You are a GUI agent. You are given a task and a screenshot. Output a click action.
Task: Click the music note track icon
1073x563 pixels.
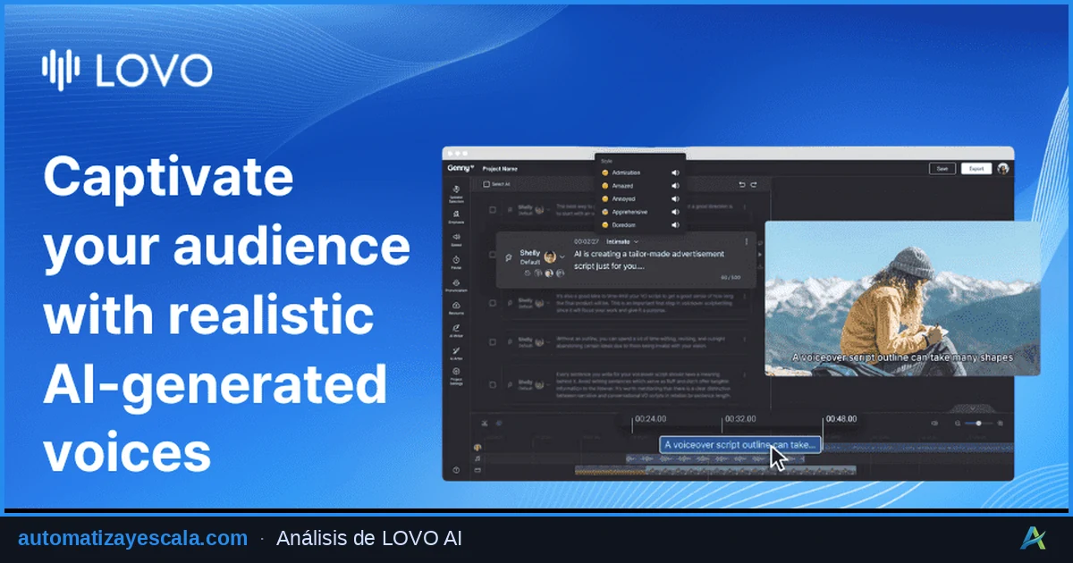478,458
